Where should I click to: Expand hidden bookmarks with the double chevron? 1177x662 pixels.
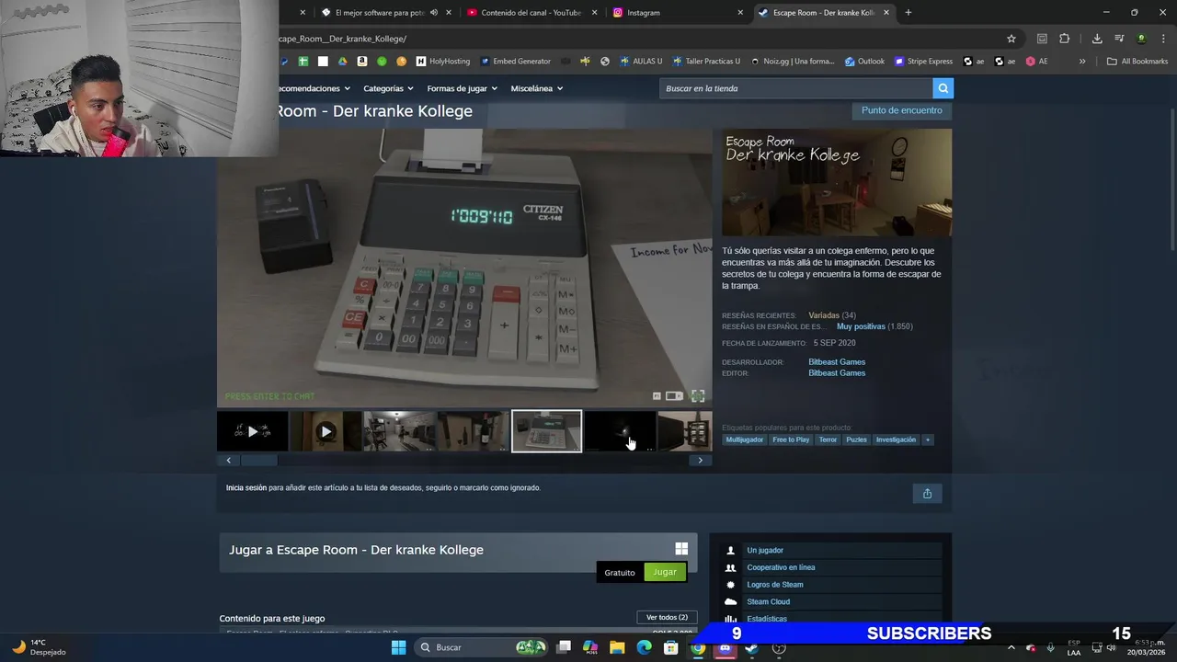pos(1082,62)
